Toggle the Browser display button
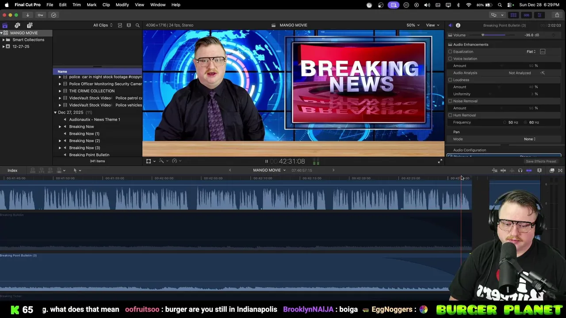Screen dimensions: 566x318 (x=513, y=15)
